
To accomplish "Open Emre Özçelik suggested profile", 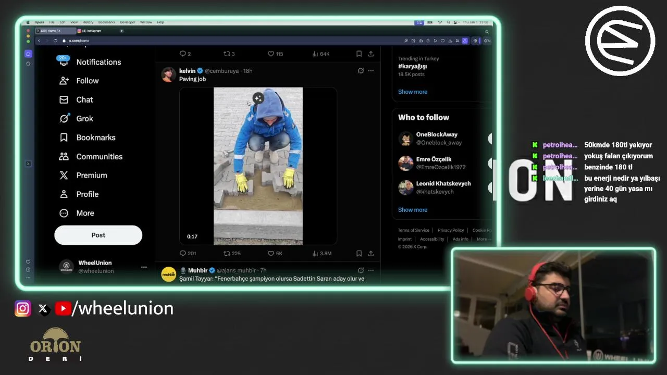I will [434, 159].
